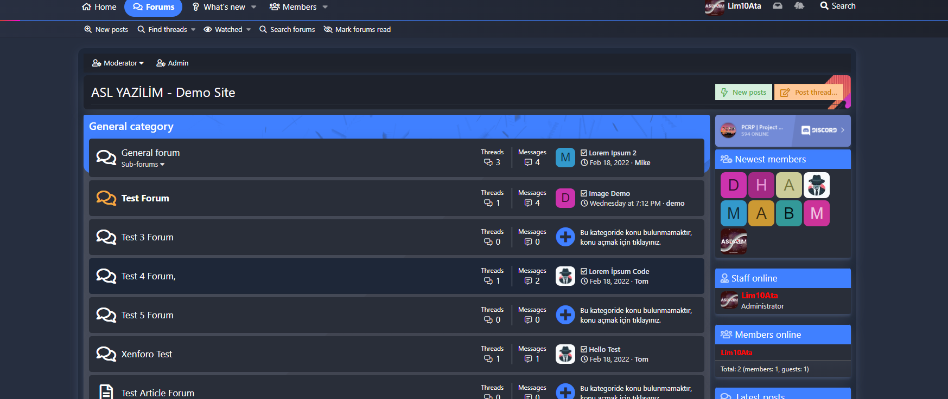Click the Test 4 Forum bubble icon
Screen dimensions: 948x399
click(106, 276)
